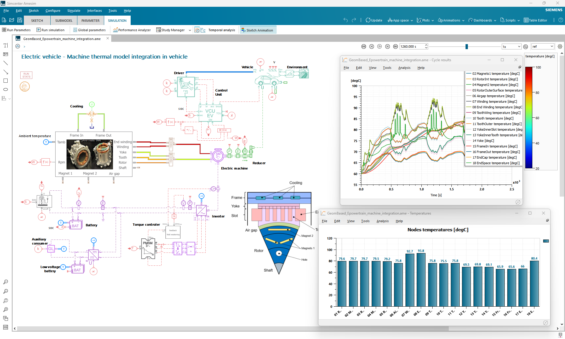Viewport: 565px width, 339px height.
Task: Open the playback speed 1x dropdown
Action: 511,46
